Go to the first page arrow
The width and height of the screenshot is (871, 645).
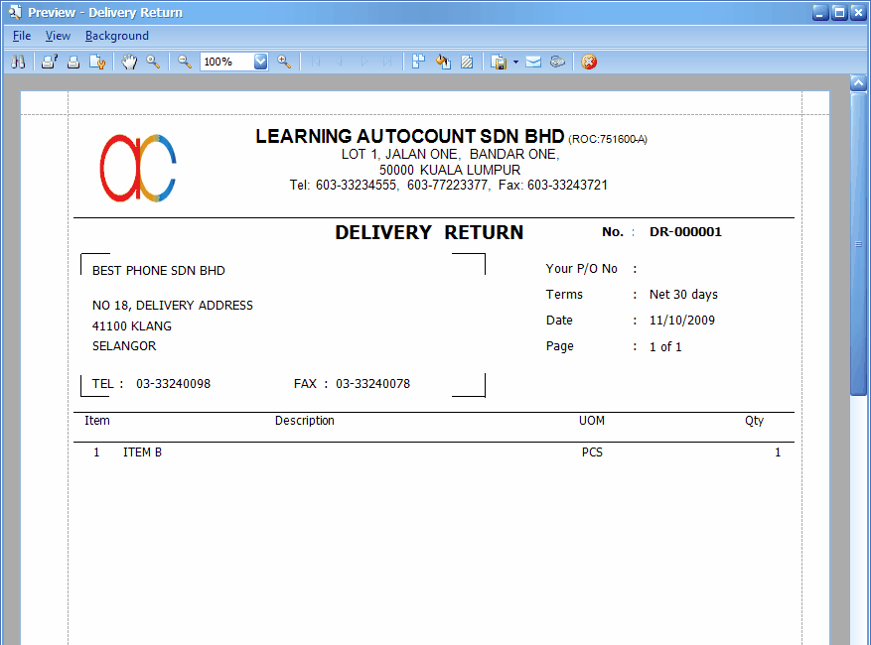coord(316,62)
